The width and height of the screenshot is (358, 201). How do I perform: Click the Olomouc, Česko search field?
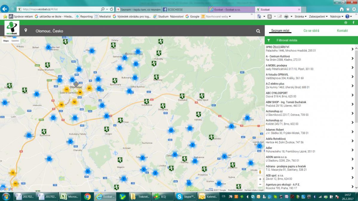pos(143,31)
